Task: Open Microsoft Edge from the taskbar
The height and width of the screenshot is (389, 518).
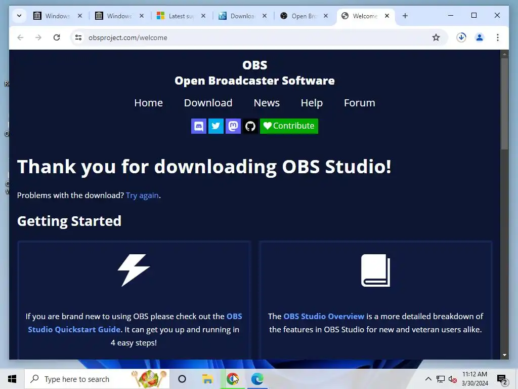Action: (257, 379)
